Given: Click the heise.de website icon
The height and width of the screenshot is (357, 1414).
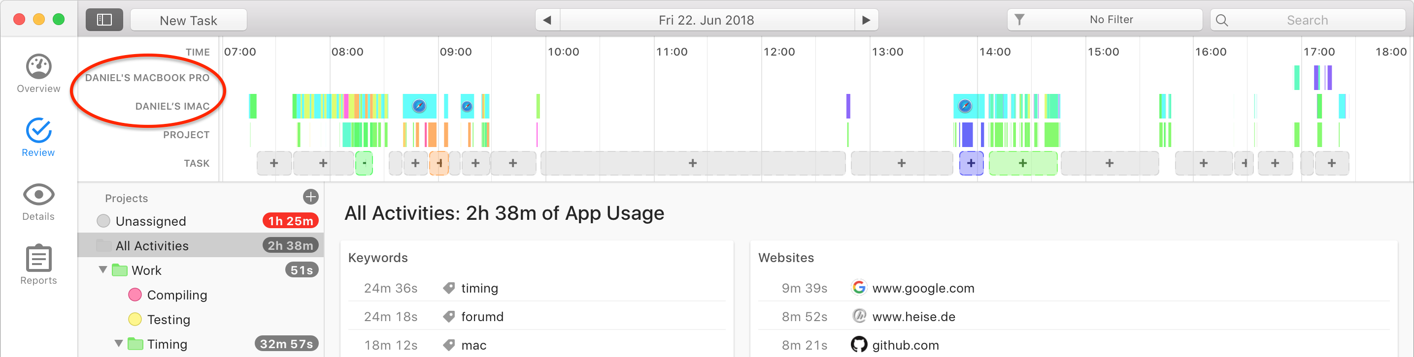Looking at the screenshot, I should click(x=858, y=317).
